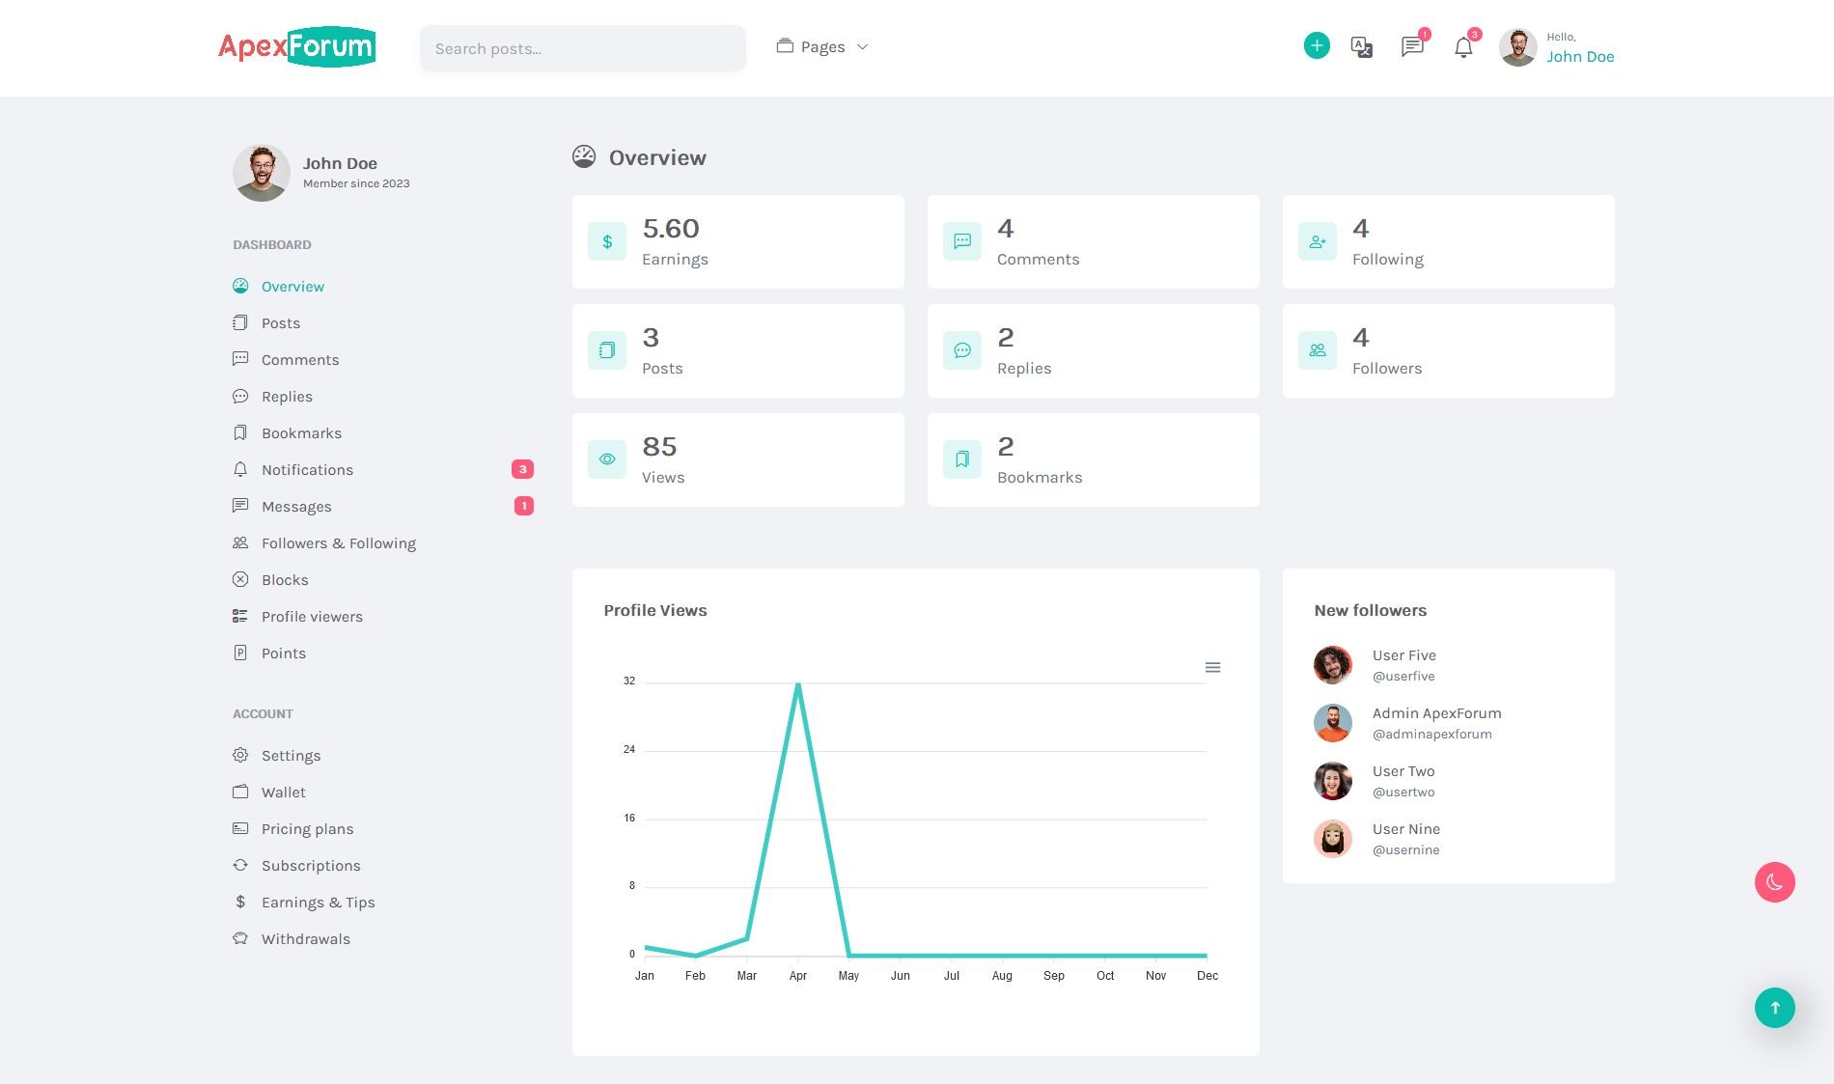Click the Bookmarks stat card icon

(962, 459)
